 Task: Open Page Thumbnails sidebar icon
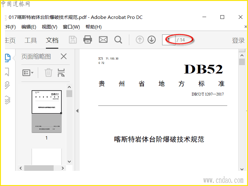(x=7, y=58)
